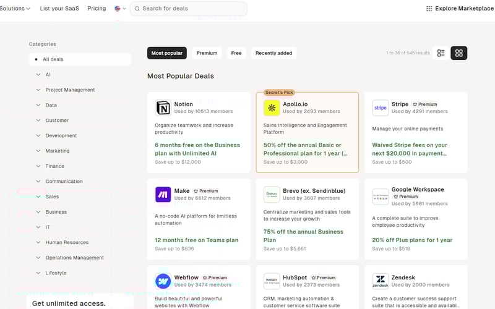Image resolution: width=495 pixels, height=309 pixels.
Task: Open the Pricing navigation link
Action: (x=97, y=9)
